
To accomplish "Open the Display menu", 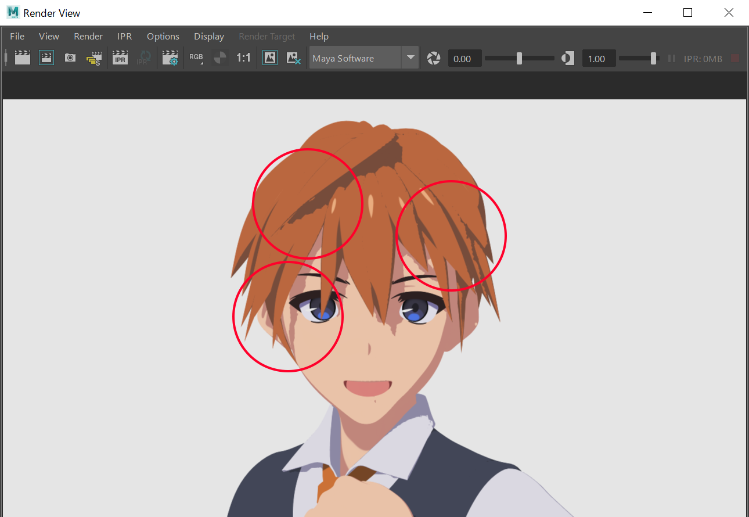I will (209, 36).
